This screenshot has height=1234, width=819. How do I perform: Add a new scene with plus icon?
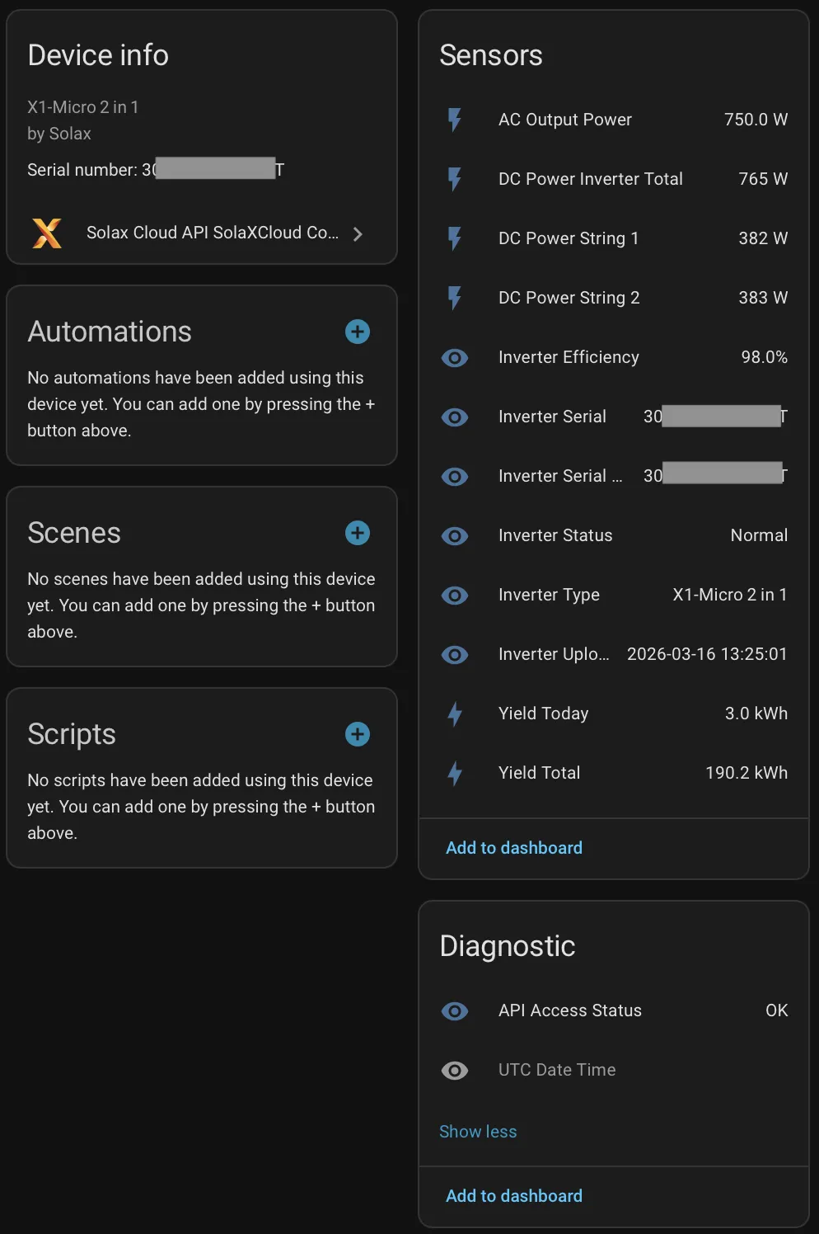point(358,533)
